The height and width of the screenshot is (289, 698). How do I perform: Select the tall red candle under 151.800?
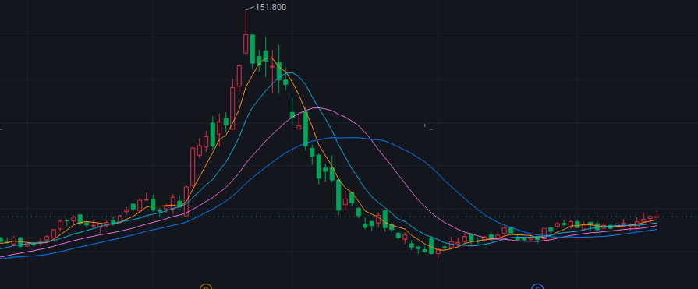click(246, 43)
